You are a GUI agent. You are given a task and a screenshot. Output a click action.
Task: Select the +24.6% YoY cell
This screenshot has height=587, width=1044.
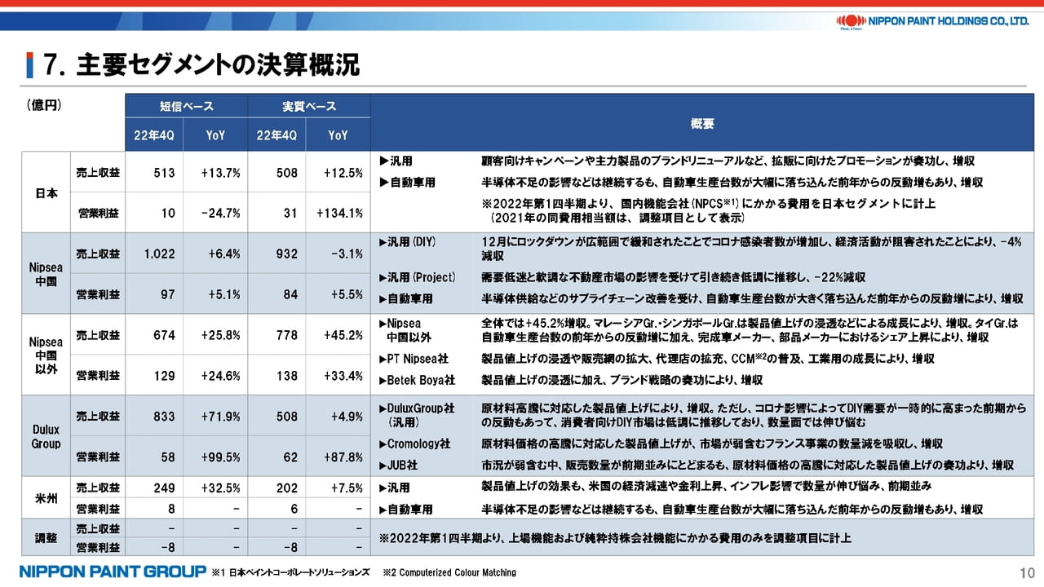215,375
